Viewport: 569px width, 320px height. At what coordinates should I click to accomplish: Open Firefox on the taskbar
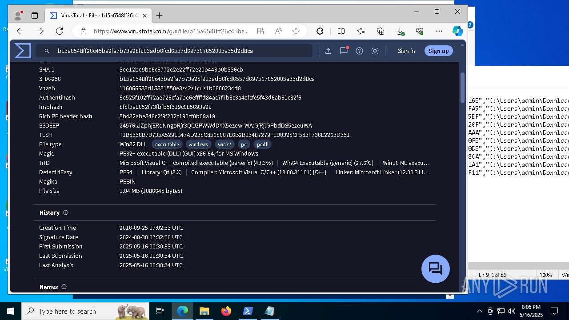click(x=226, y=311)
